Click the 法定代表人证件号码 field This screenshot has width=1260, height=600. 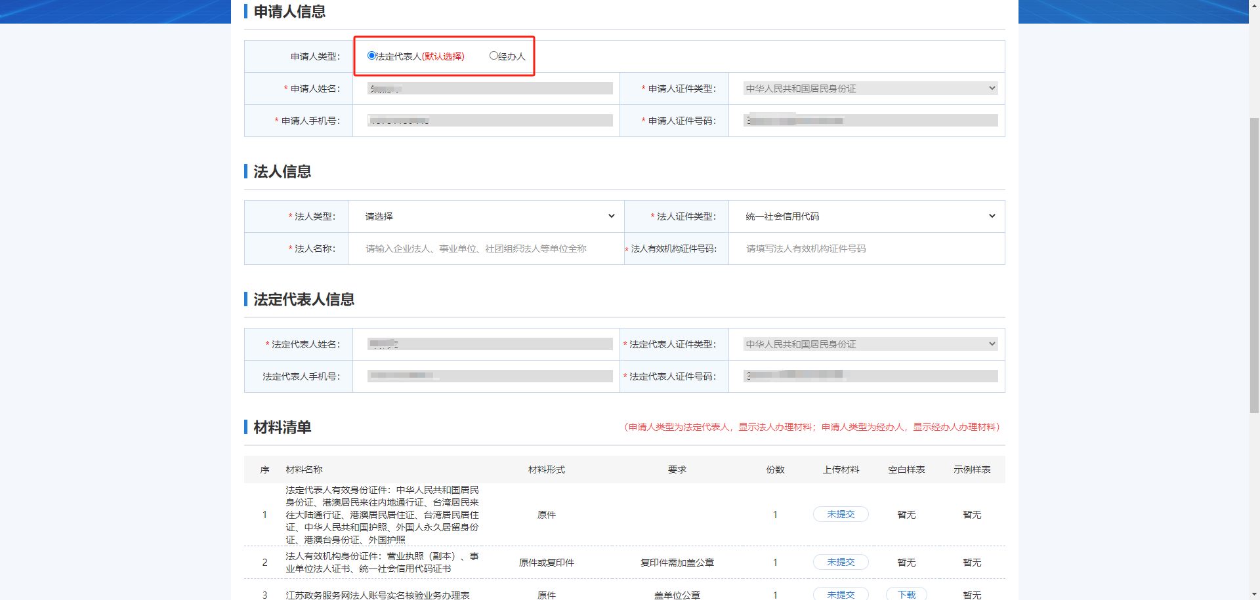[870, 376]
